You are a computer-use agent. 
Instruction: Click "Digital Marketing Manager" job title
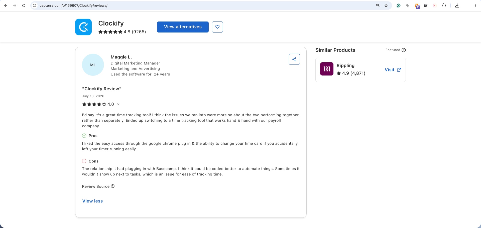pyautogui.click(x=135, y=63)
